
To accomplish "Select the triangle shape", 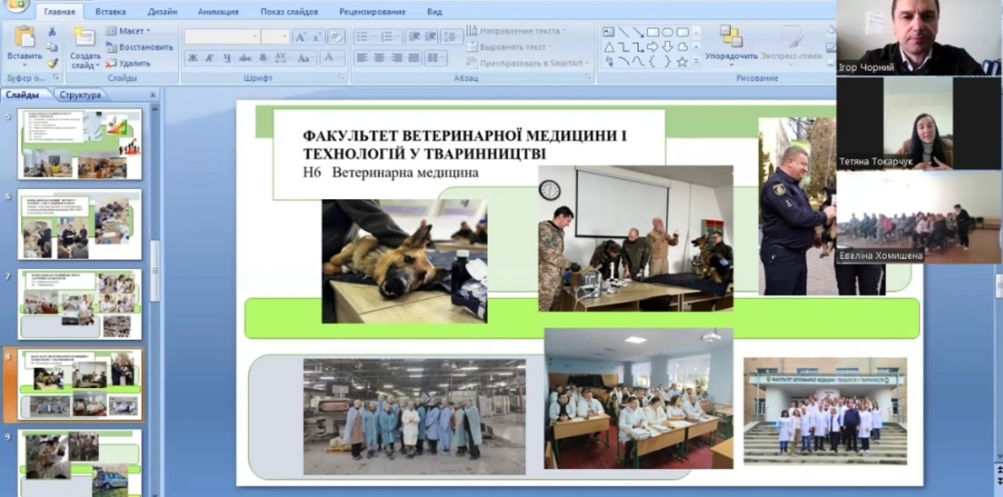I will coord(609,47).
